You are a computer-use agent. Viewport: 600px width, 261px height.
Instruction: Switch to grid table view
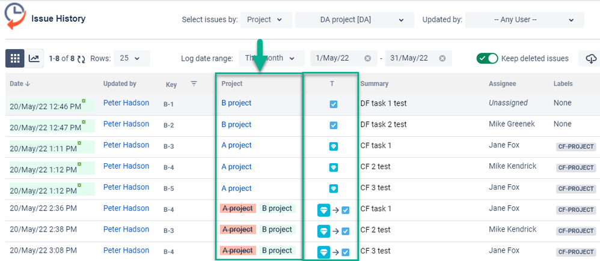(15, 58)
